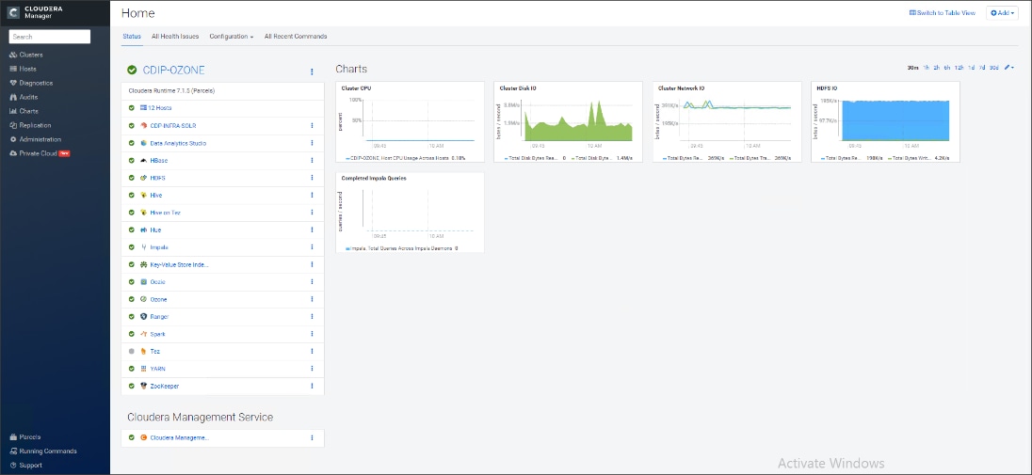Focus the sidebar Search field

tap(49, 37)
